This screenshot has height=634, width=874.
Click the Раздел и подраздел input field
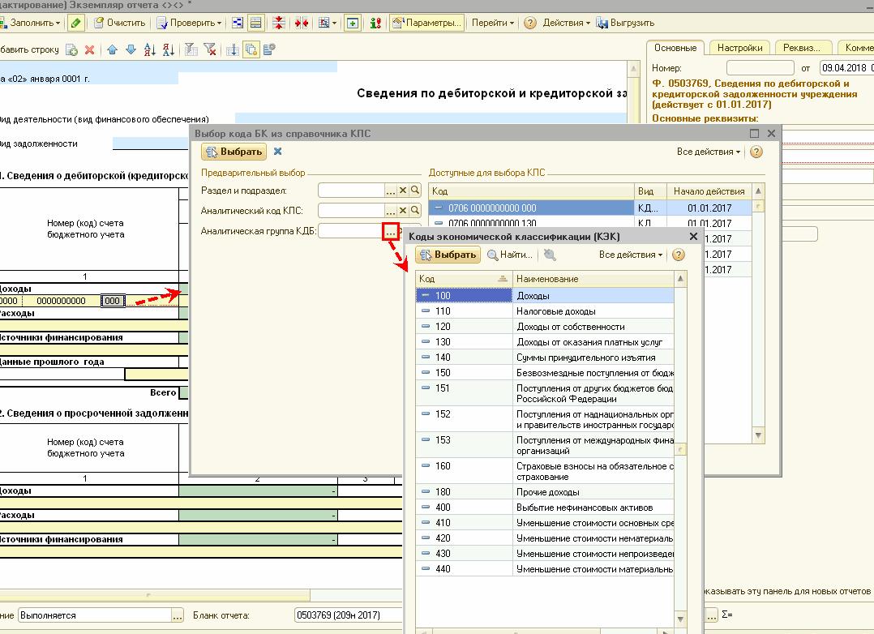[x=352, y=191]
